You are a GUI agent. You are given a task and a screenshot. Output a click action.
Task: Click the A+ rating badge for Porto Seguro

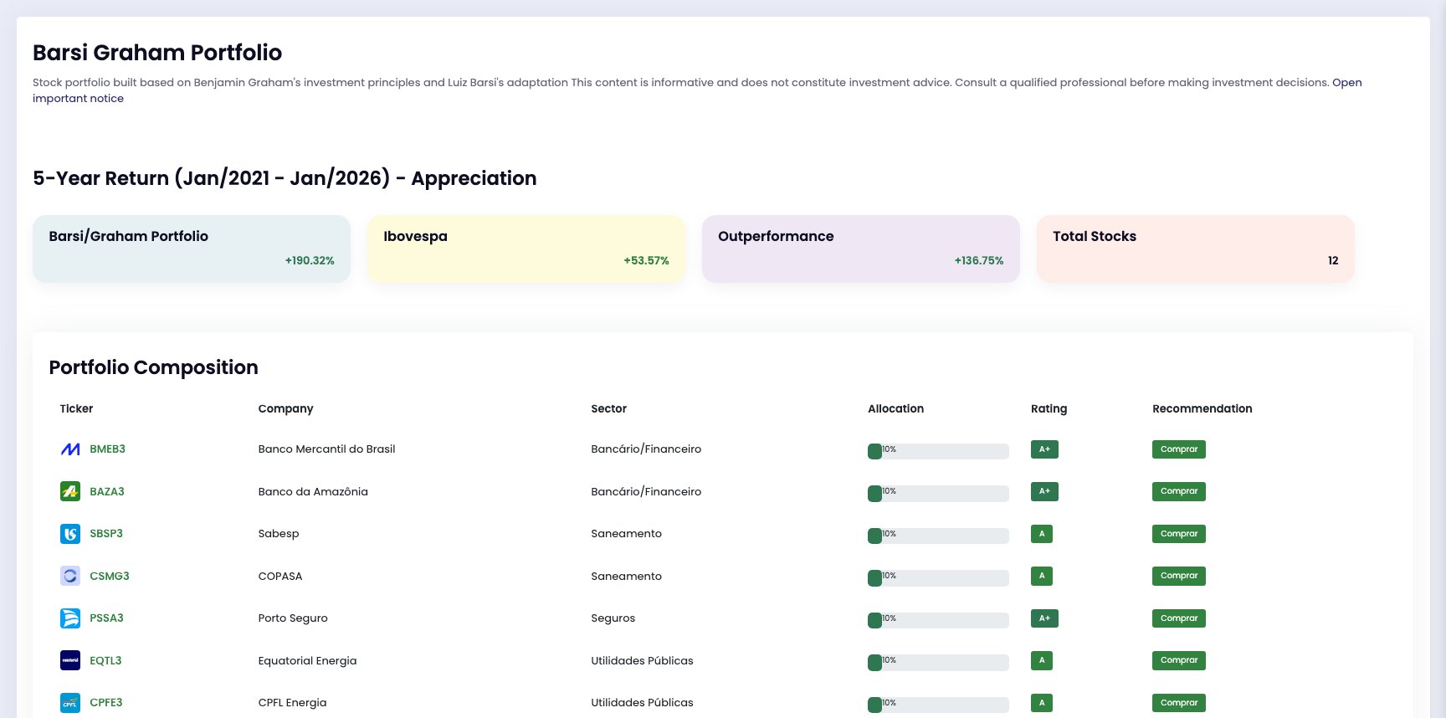pos(1044,618)
